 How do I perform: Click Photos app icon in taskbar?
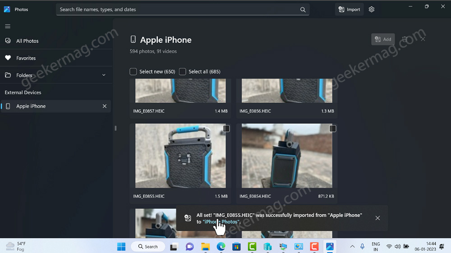tap(330, 246)
